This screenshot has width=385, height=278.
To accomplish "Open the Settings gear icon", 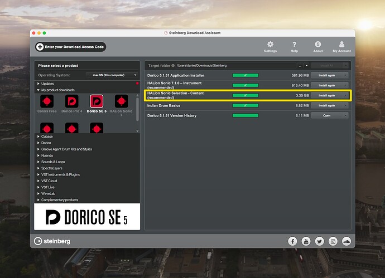I will 270,45.
